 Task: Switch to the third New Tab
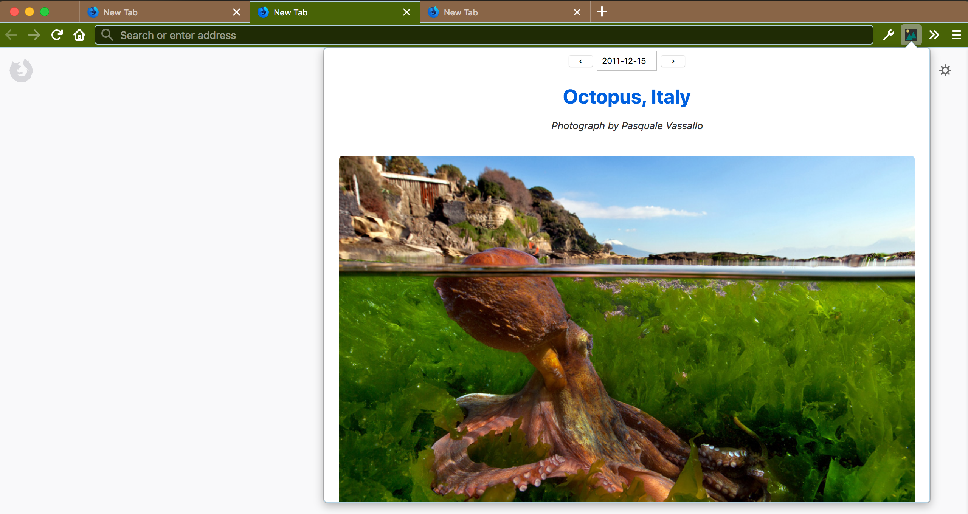point(505,12)
